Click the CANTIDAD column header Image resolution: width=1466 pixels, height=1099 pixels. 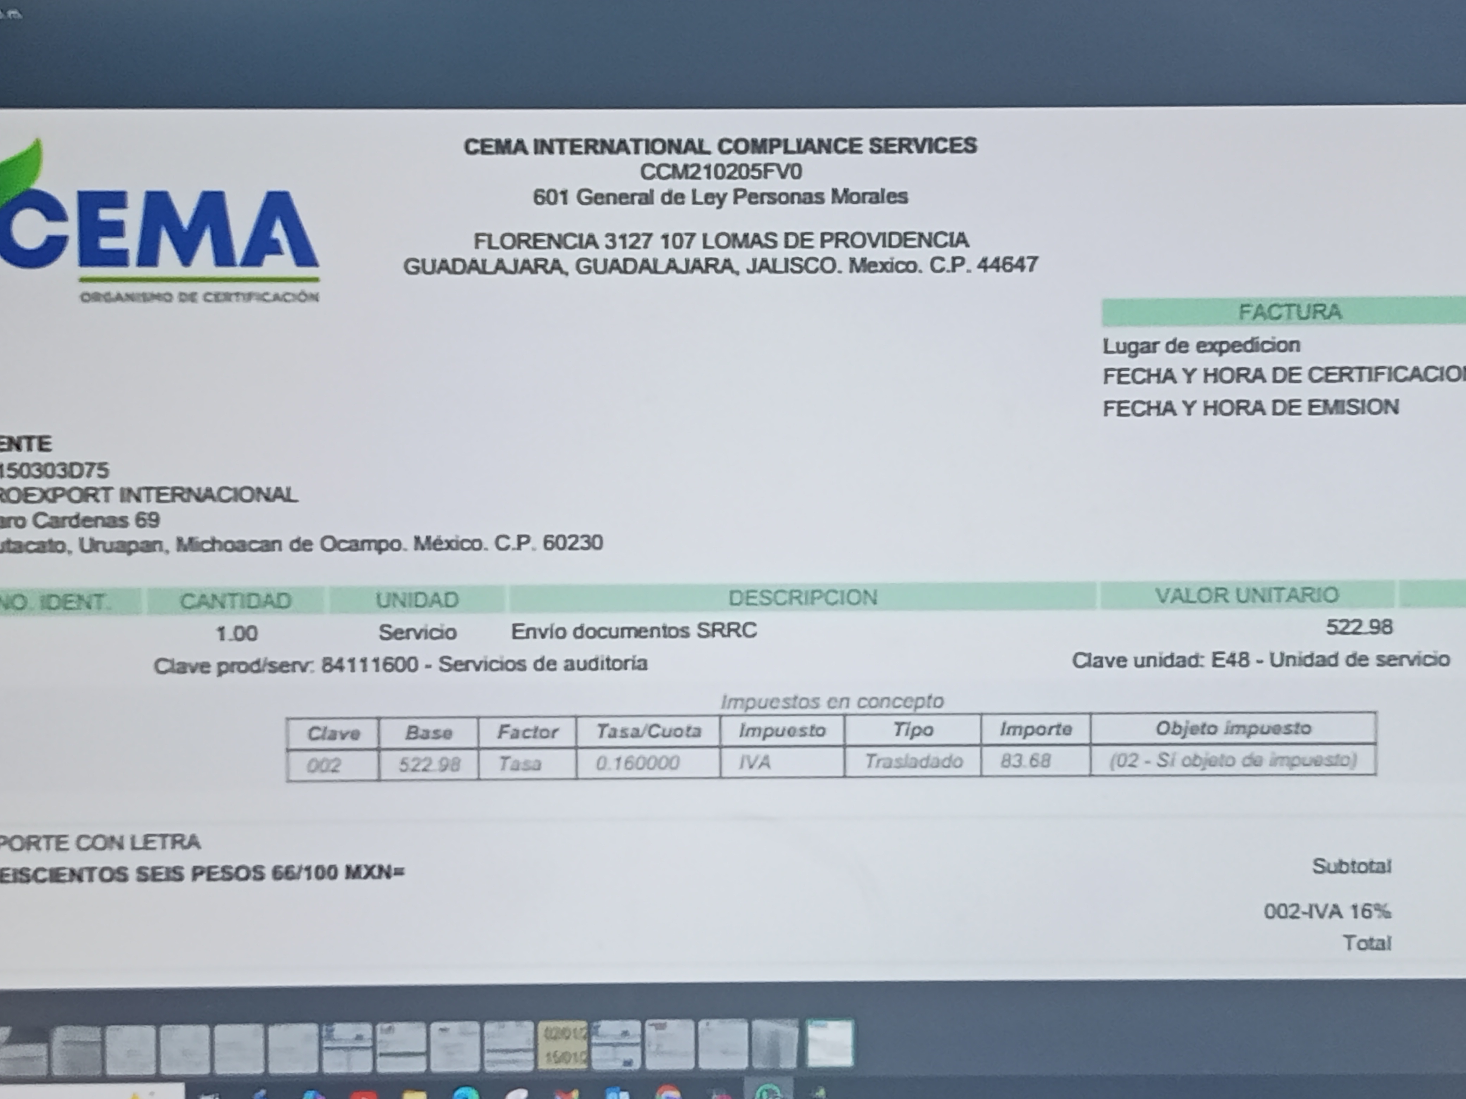tap(235, 601)
